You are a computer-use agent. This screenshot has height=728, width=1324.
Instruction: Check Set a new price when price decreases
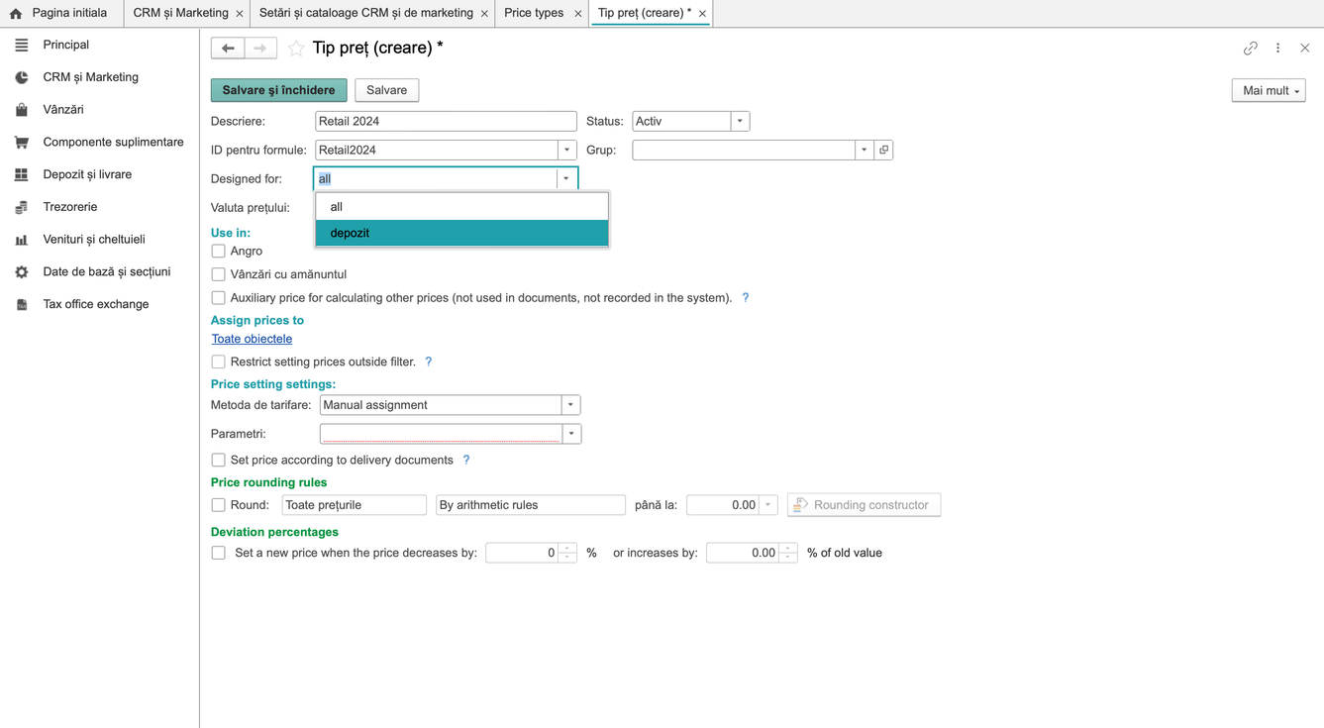click(218, 553)
